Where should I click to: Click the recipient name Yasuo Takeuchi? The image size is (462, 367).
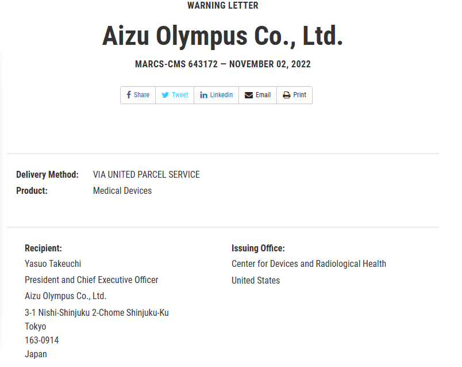click(x=53, y=263)
